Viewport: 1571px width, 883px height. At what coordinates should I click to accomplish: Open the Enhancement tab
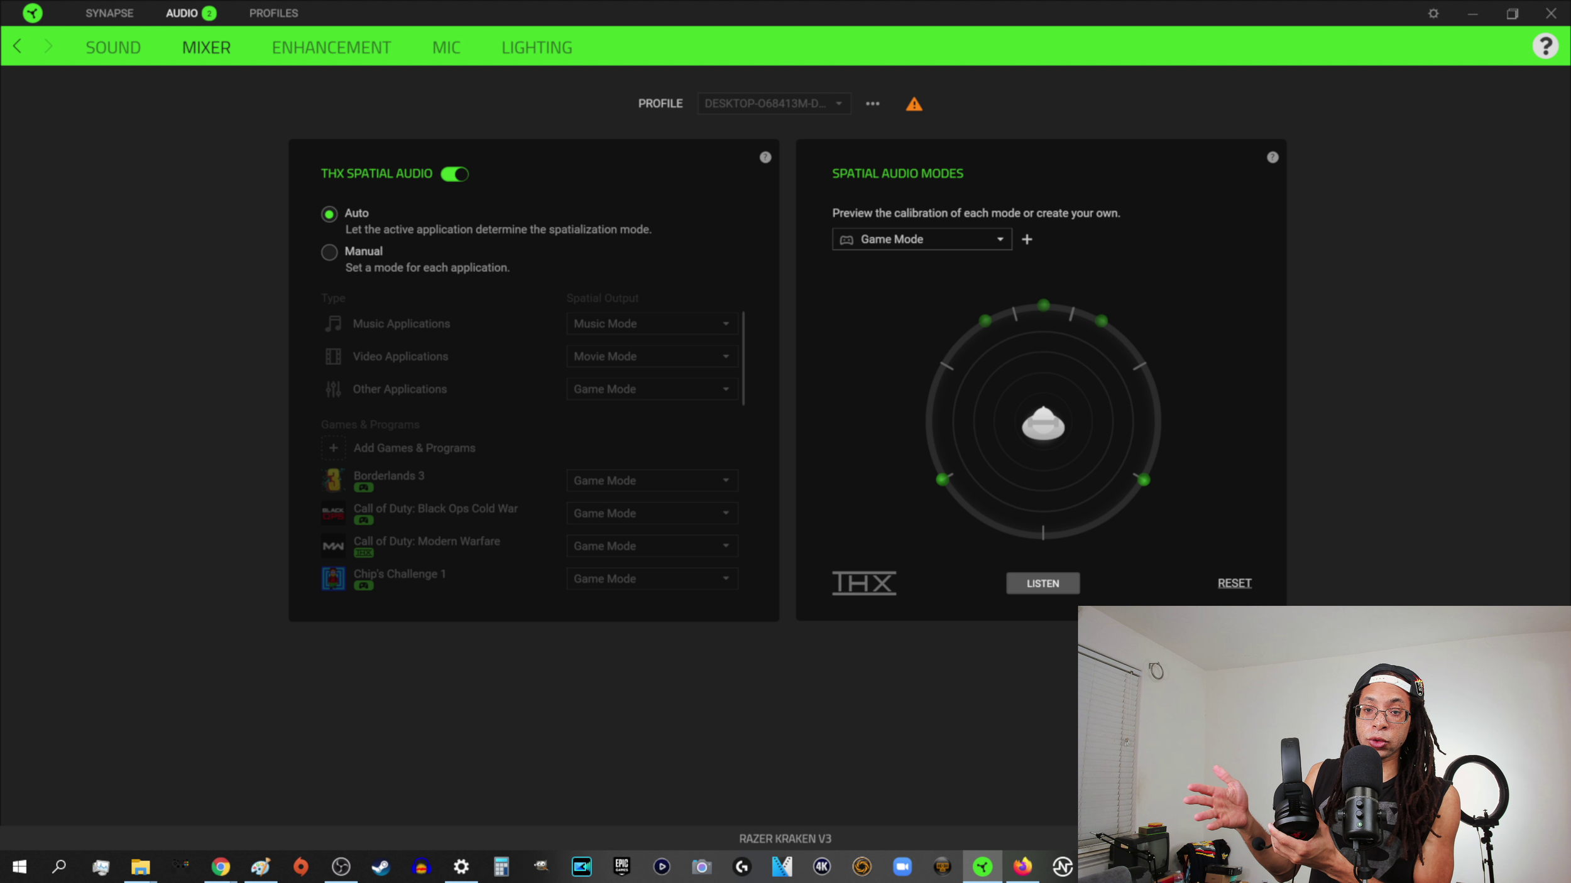tap(331, 47)
